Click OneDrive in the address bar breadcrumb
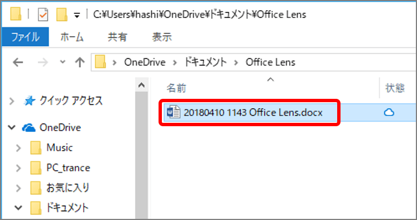417x220 pixels. coord(145,62)
